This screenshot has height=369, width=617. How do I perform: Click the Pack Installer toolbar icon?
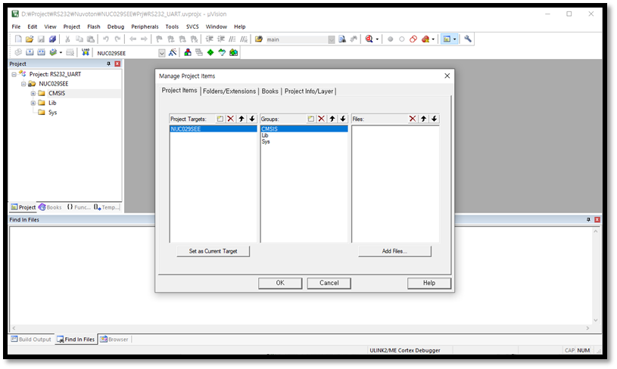coord(233,52)
